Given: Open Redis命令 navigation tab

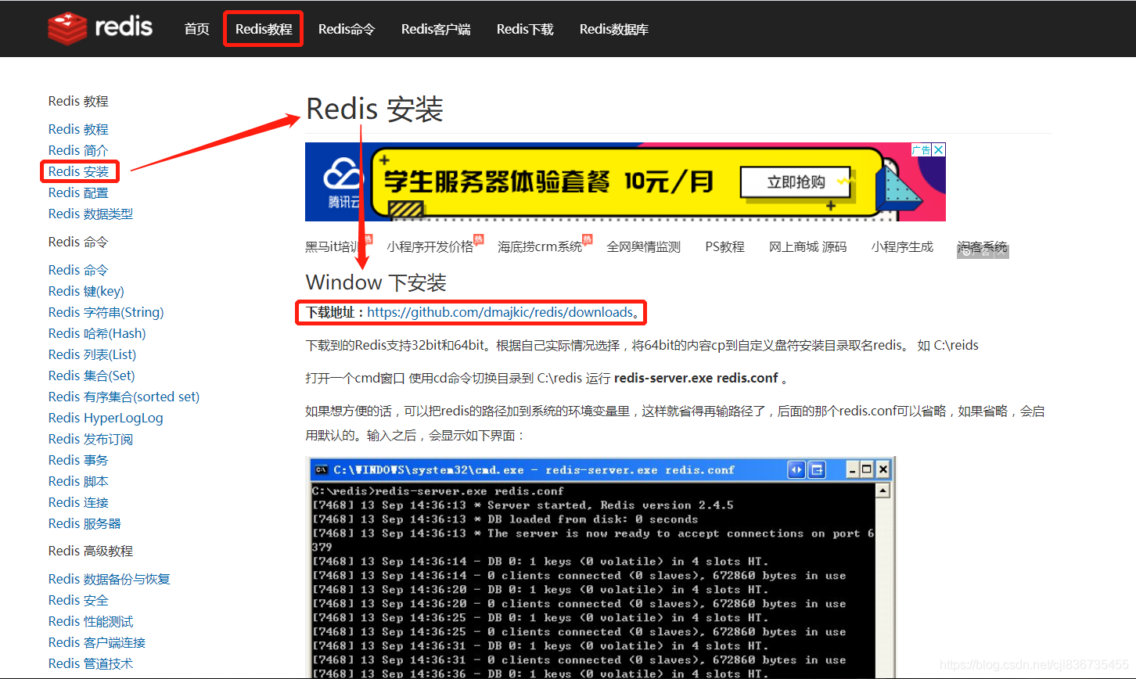Looking at the screenshot, I should pyautogui.click(x=347, y=29).
